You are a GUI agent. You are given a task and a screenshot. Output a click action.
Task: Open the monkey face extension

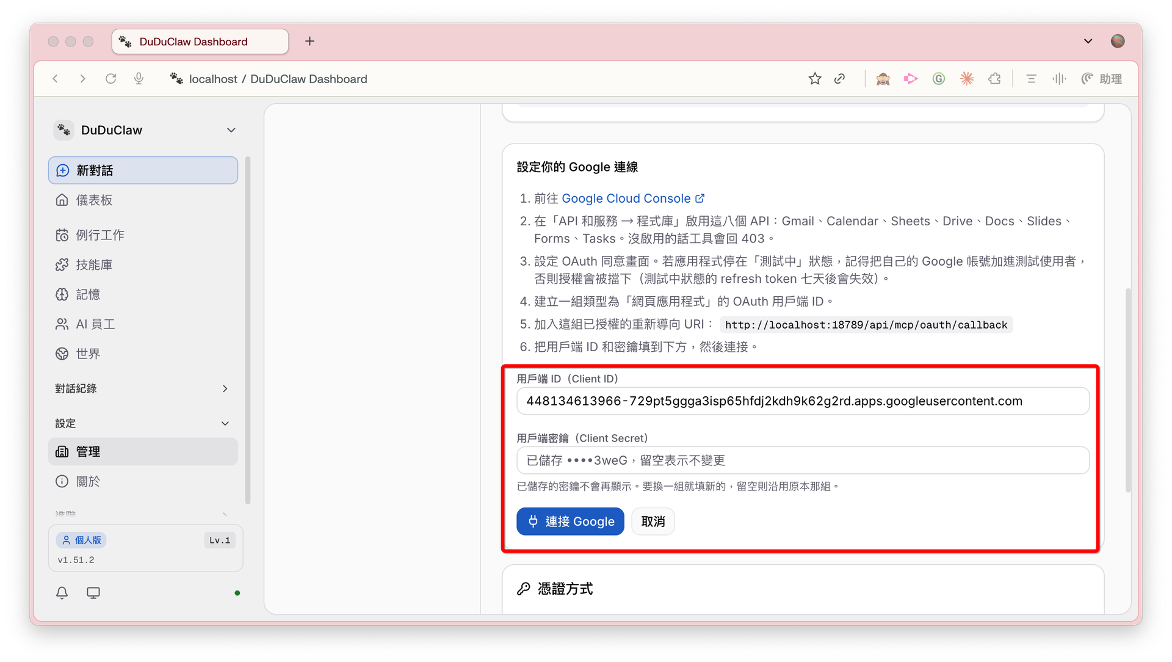point(883,79)
